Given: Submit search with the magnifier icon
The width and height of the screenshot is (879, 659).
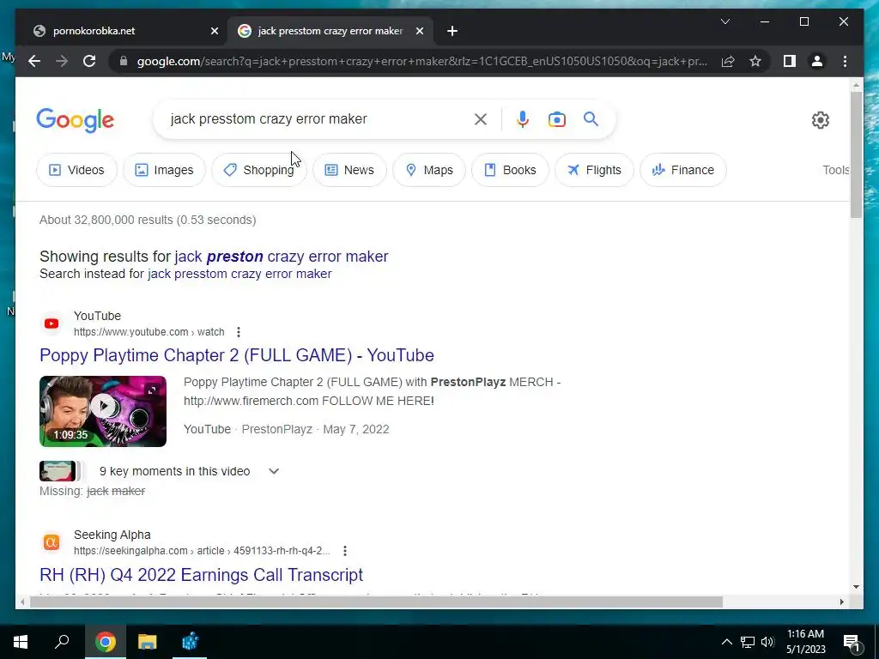Looking at the screenshot, I should tap(591, 118).
